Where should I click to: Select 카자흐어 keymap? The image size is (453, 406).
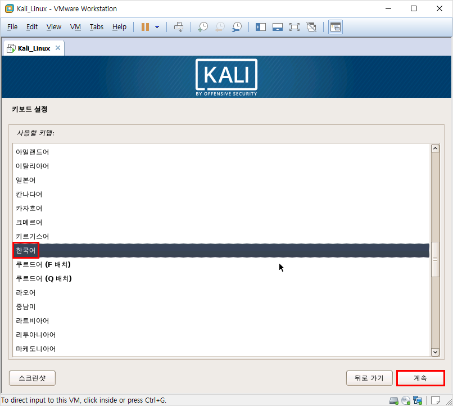[x=221, y=209]
